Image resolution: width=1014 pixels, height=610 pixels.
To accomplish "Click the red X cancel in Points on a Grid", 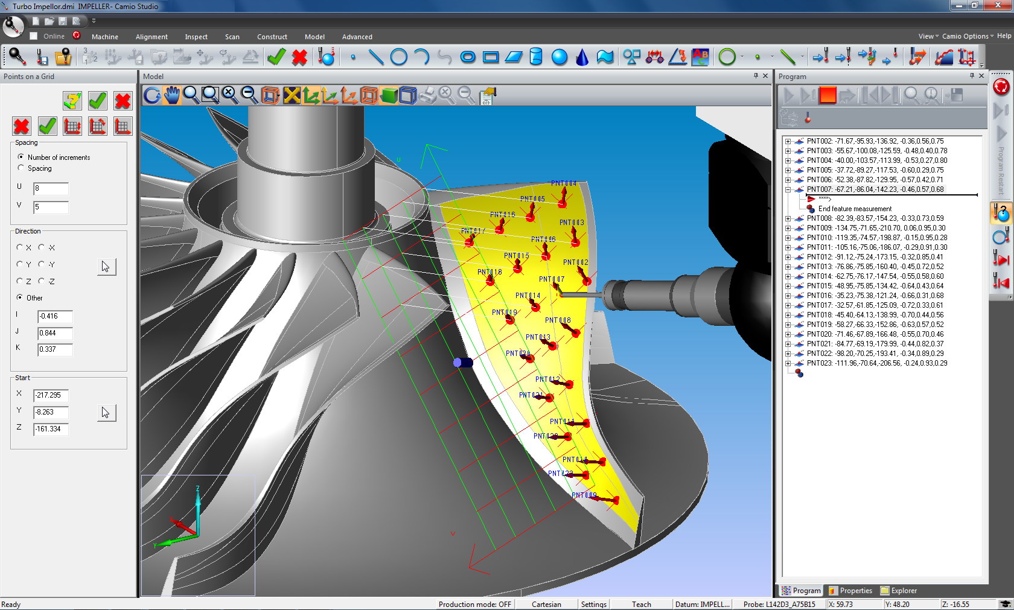I will [x=123, y=101].
